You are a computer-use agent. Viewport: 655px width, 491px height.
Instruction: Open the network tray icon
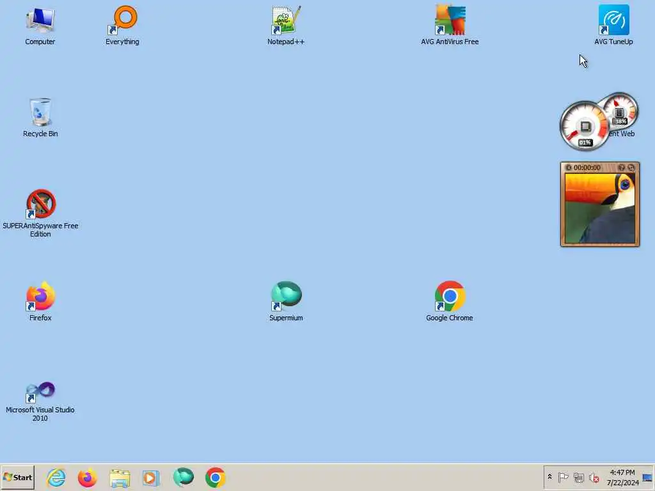point(578,477)
